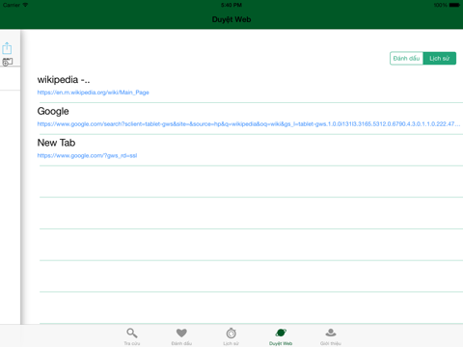Open the Đánh dấu heart tab icon
This screenshot has width=463, height=347.
(181, 333)
